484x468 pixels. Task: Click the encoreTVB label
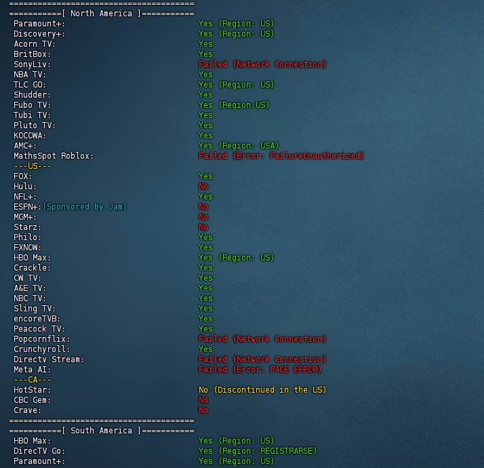point(37,319)
